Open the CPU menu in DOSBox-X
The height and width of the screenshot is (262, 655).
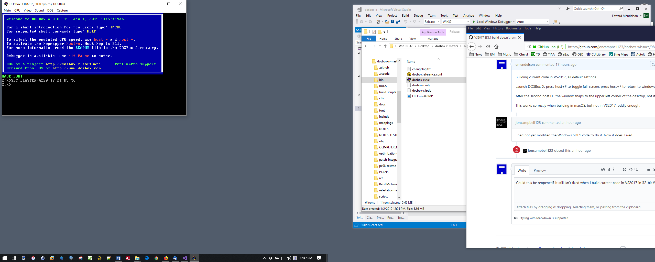pos(17,10)
